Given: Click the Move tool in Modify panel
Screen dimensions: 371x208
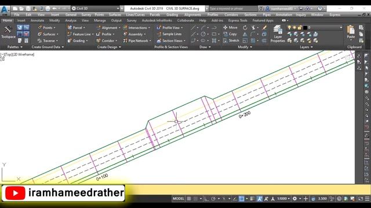Looking at the screenshot, I should (x=230, y=28).
